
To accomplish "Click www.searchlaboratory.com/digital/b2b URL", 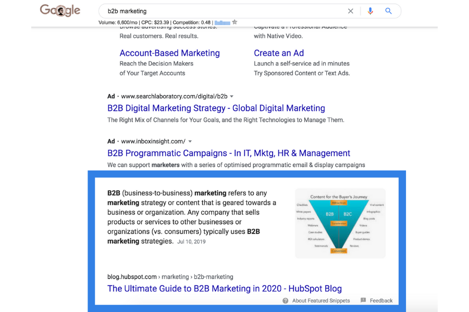I will point(174,96).
